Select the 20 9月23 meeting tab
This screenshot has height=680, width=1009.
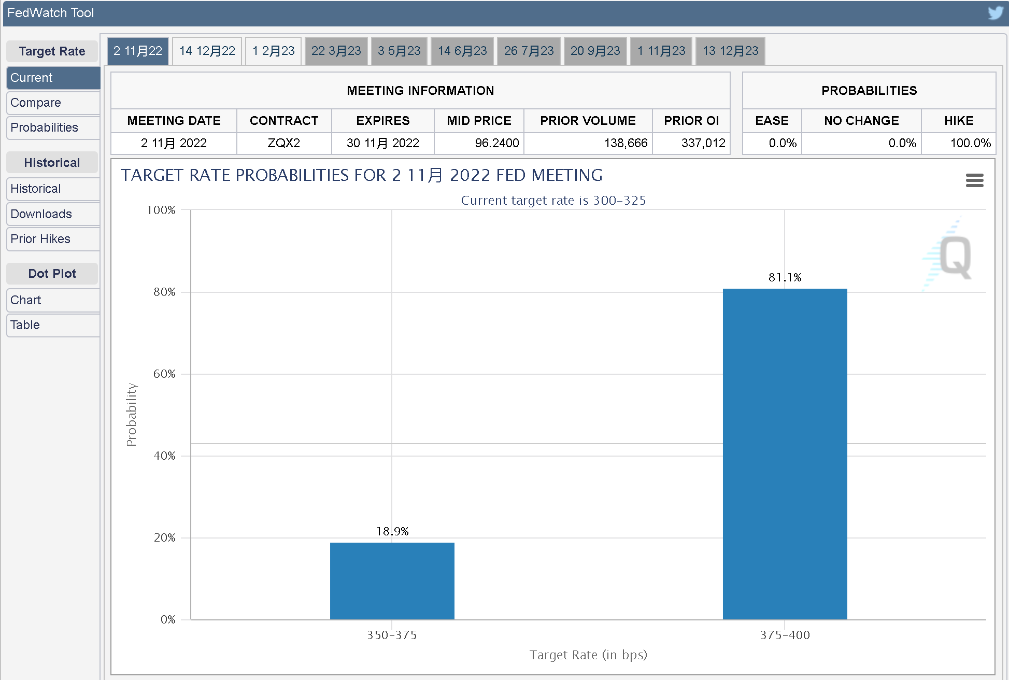pyautogui.click(x=595, y=51)
